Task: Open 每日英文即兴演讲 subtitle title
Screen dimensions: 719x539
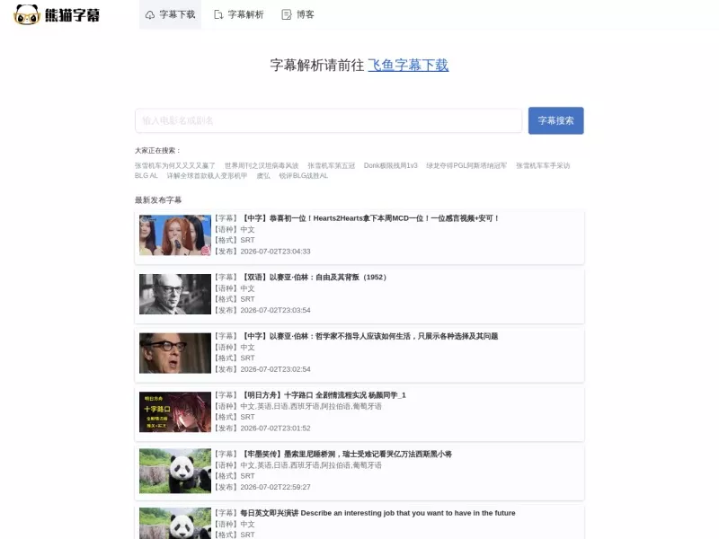Action: (377, 513)
